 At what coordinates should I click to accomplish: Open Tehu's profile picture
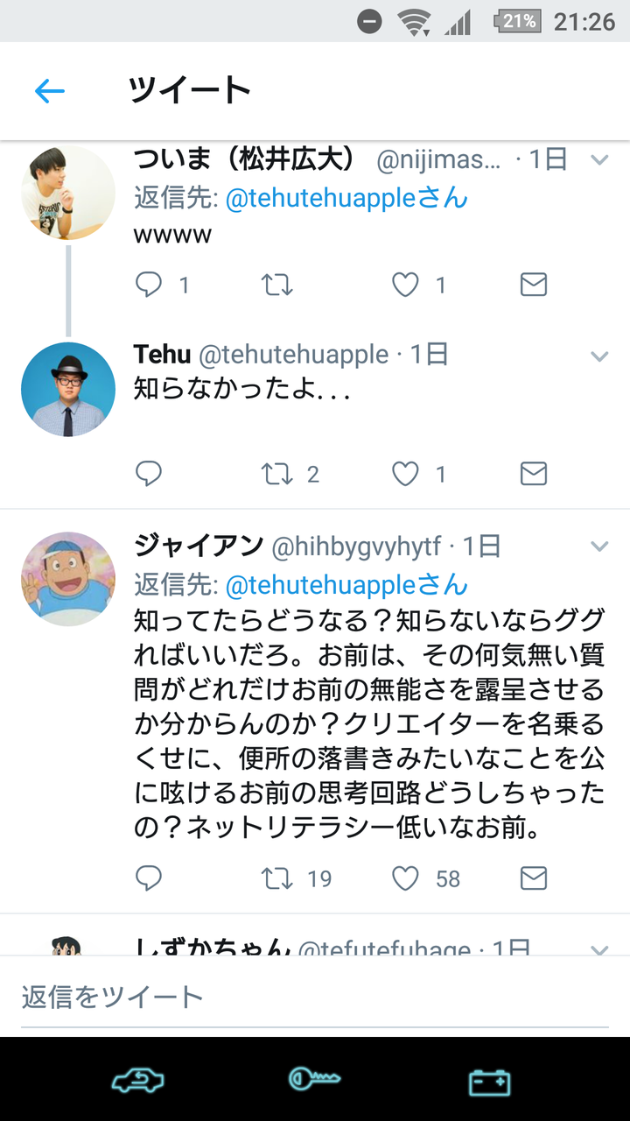point(68,388)
